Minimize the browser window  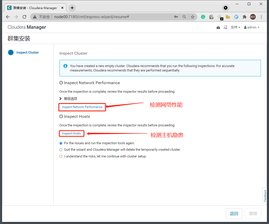[237, 4]
